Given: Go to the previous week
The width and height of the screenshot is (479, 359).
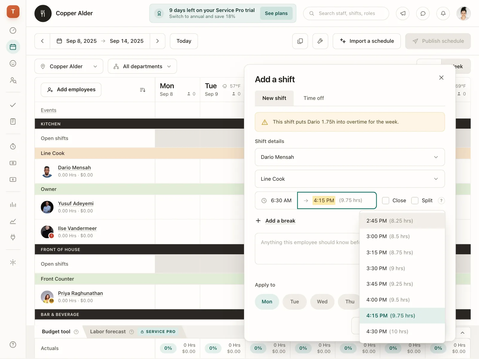Looking at the screenshot, I should point(42,41).
